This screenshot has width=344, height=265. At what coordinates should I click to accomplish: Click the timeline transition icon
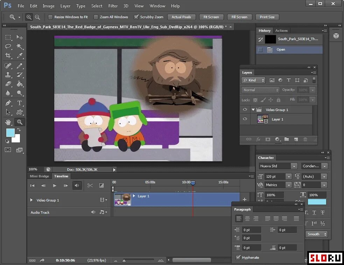(101, 185)
